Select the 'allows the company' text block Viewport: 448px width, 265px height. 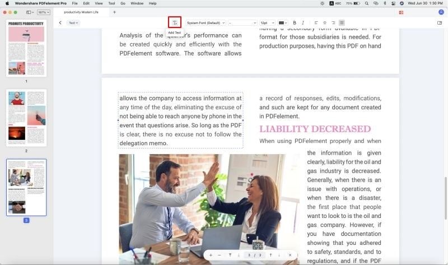[x=180, y=120]
